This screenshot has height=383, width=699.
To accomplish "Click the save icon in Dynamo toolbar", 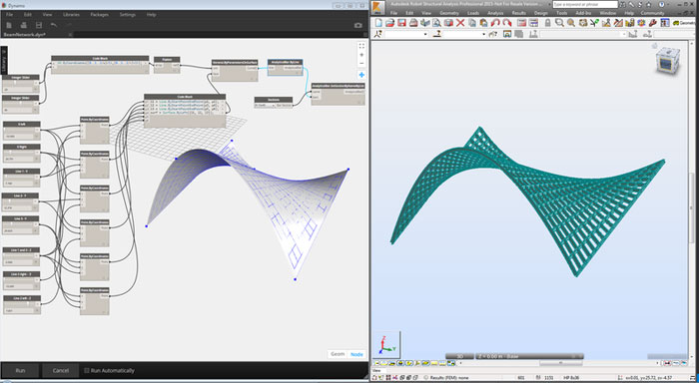I will (x=39, y=25).
